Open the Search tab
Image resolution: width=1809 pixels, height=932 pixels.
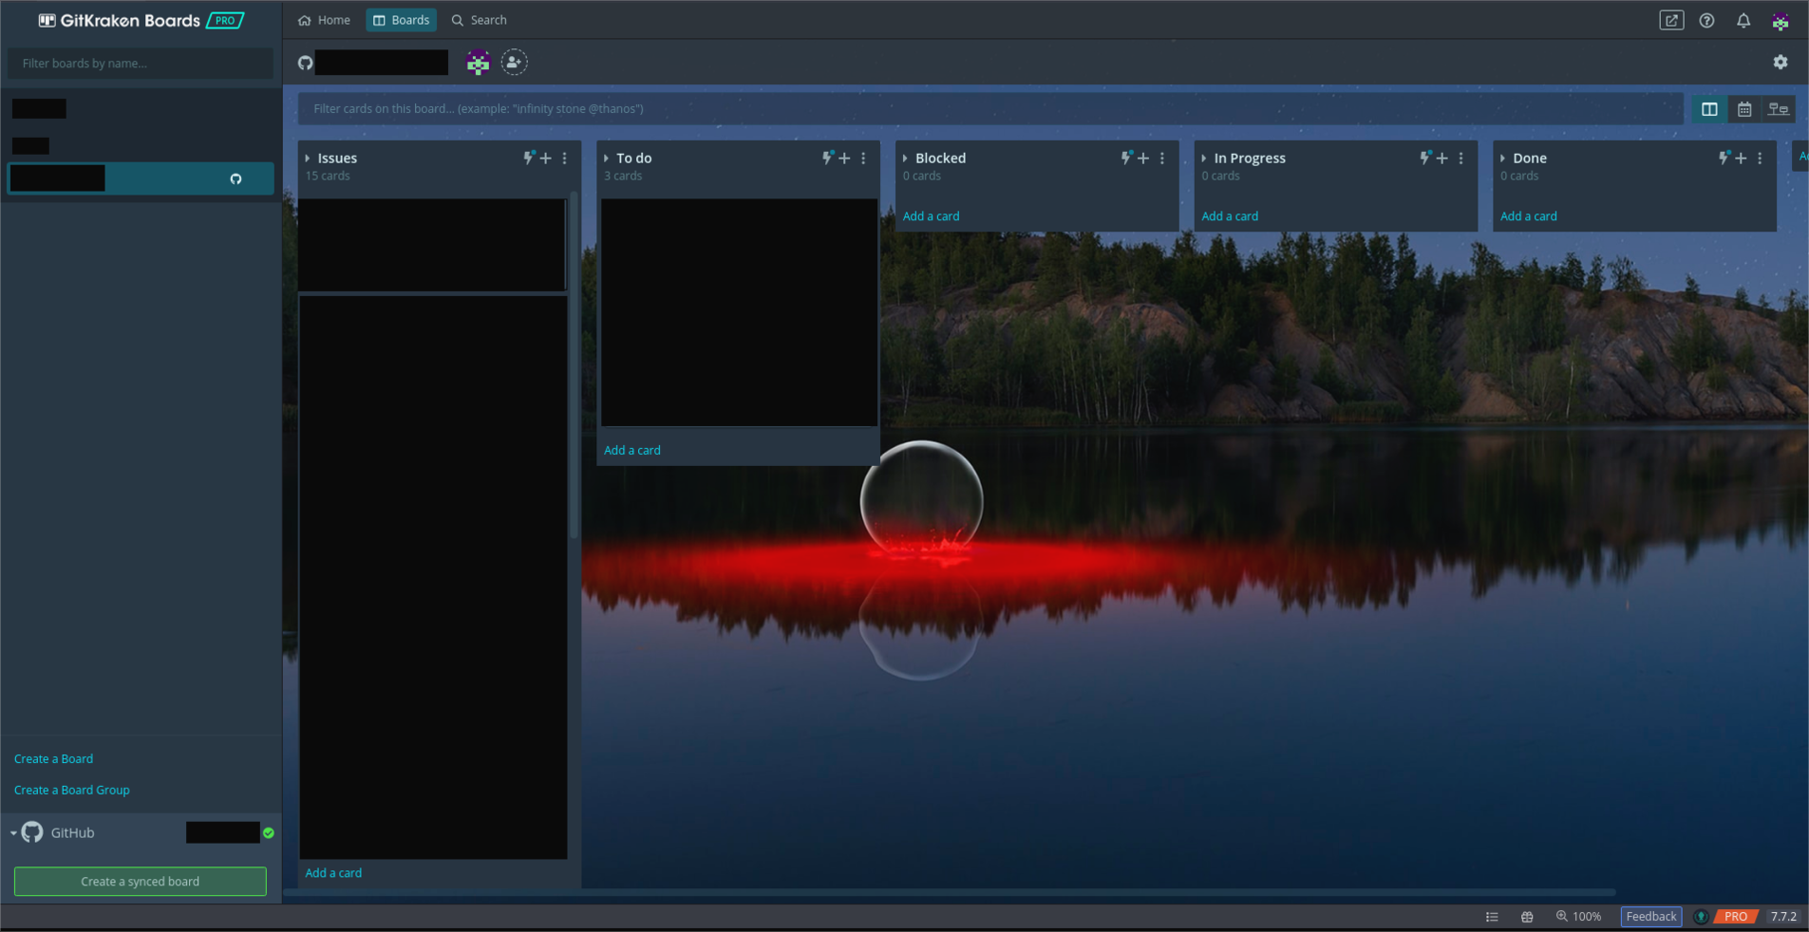(x=480, y=20)
